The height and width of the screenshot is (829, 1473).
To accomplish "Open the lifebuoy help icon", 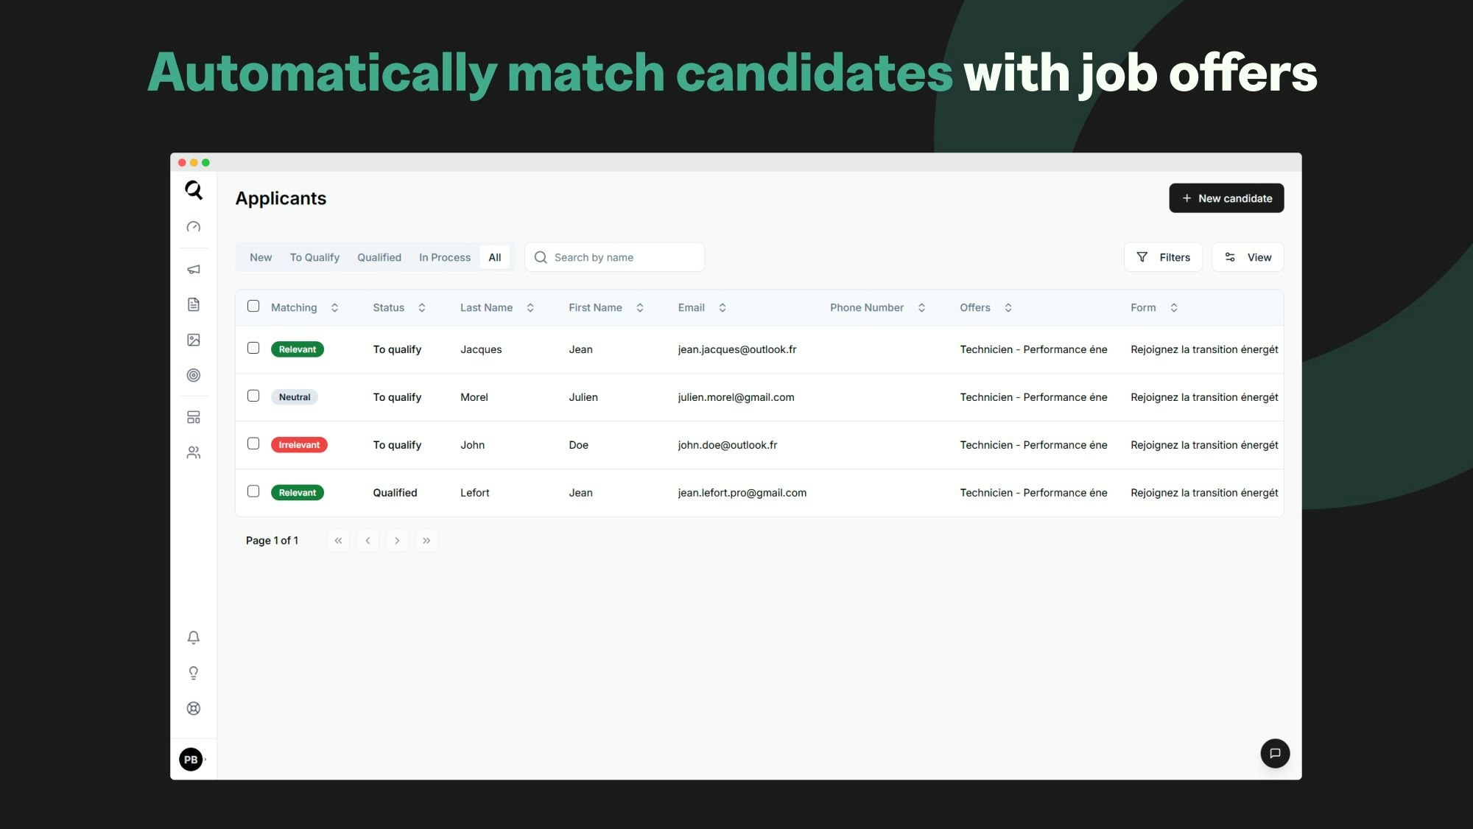I will (193, 708).
